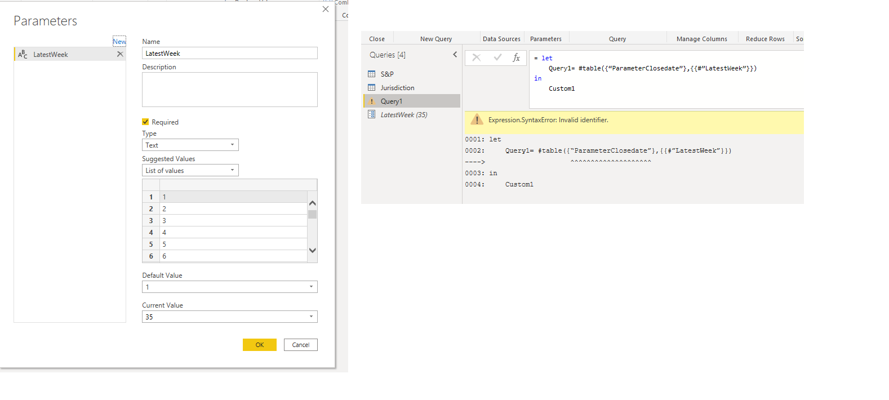Collapse the Queries pane chevron
889x400 pixels.
coord(455,55)
